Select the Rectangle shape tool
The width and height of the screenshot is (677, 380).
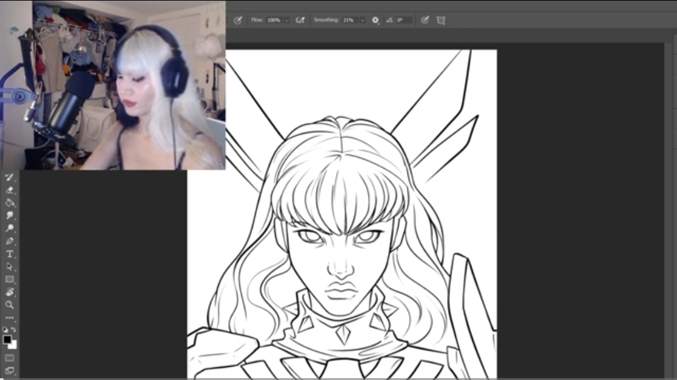tap(10, 280)
